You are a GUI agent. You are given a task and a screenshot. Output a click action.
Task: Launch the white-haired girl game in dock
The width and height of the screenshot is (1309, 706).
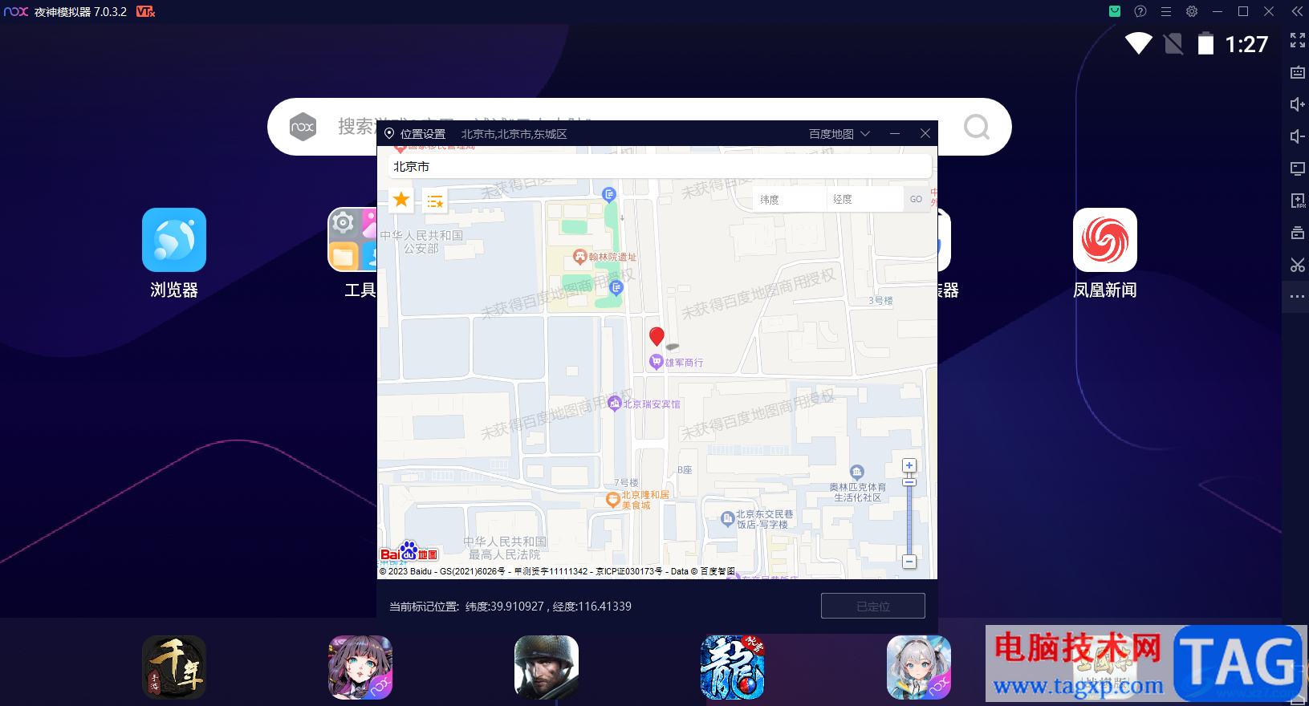919,667
